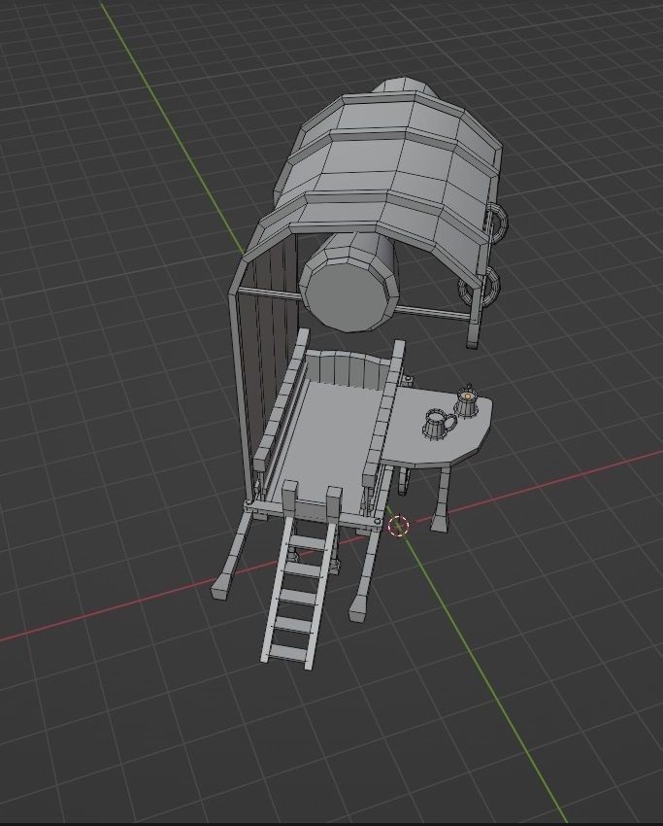The width and height of the screenshot is (663, 826).
Task: Select the flat platform floor
Action: (x=329, y=440)
